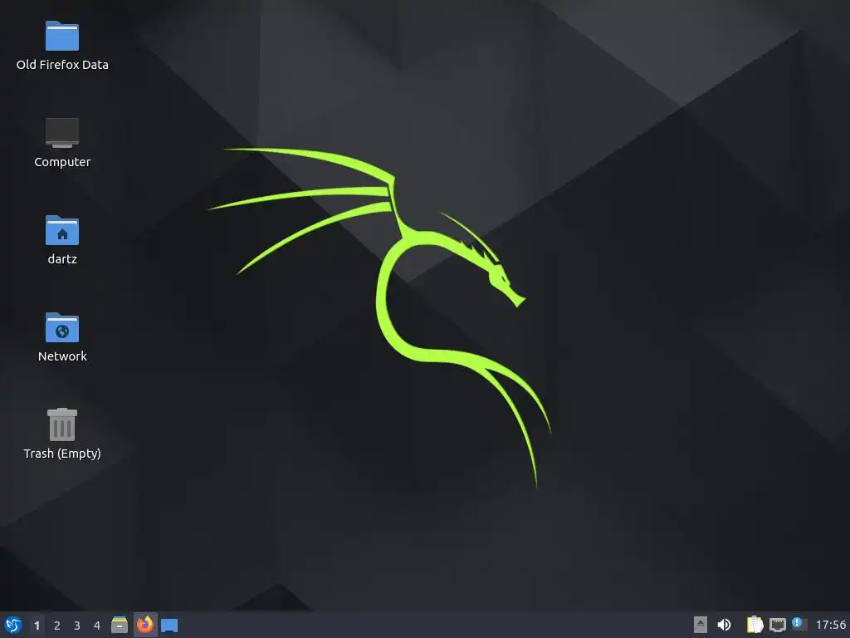Launch file manager from taskbar
The height and width of the screenshot is (638, 850).
pyautogui.click(x=120, y=625)
